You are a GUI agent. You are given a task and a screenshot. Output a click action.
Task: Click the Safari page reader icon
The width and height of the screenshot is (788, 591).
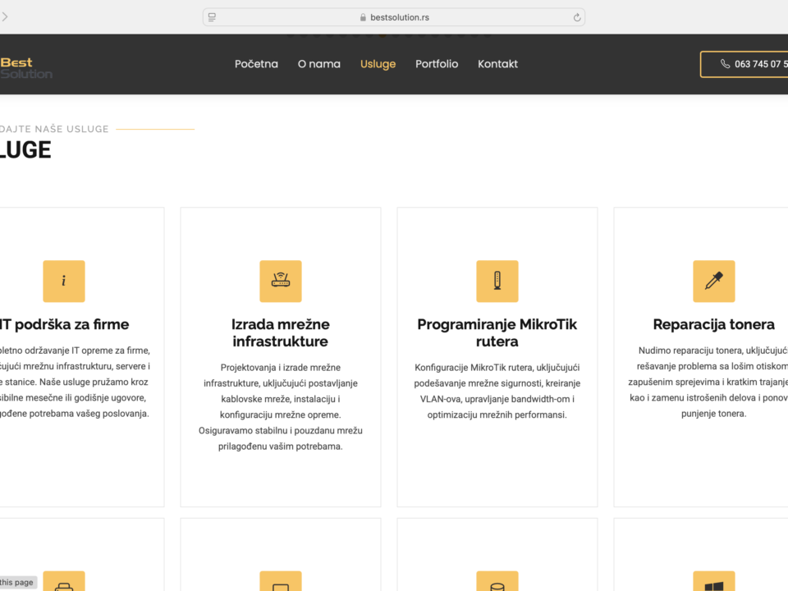[x=213, y=17]
